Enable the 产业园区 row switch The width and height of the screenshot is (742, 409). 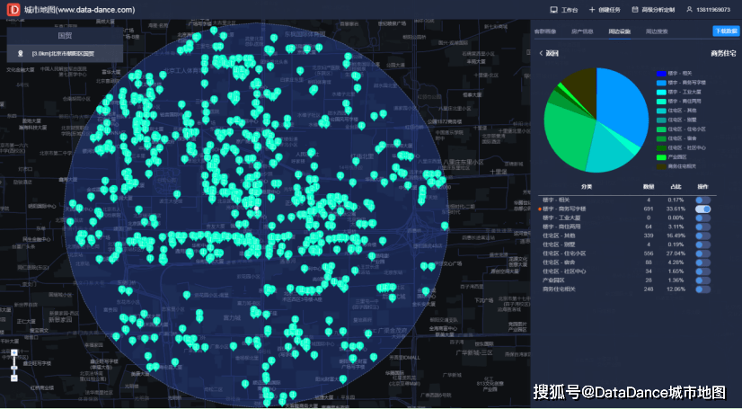pos(702,280)
